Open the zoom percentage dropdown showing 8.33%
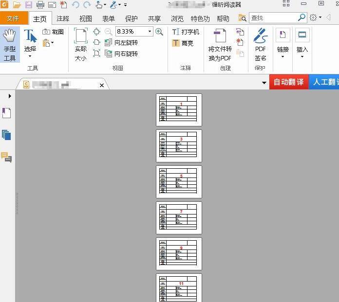The width and height of the screenshot is (339, 302). [150, 32]
